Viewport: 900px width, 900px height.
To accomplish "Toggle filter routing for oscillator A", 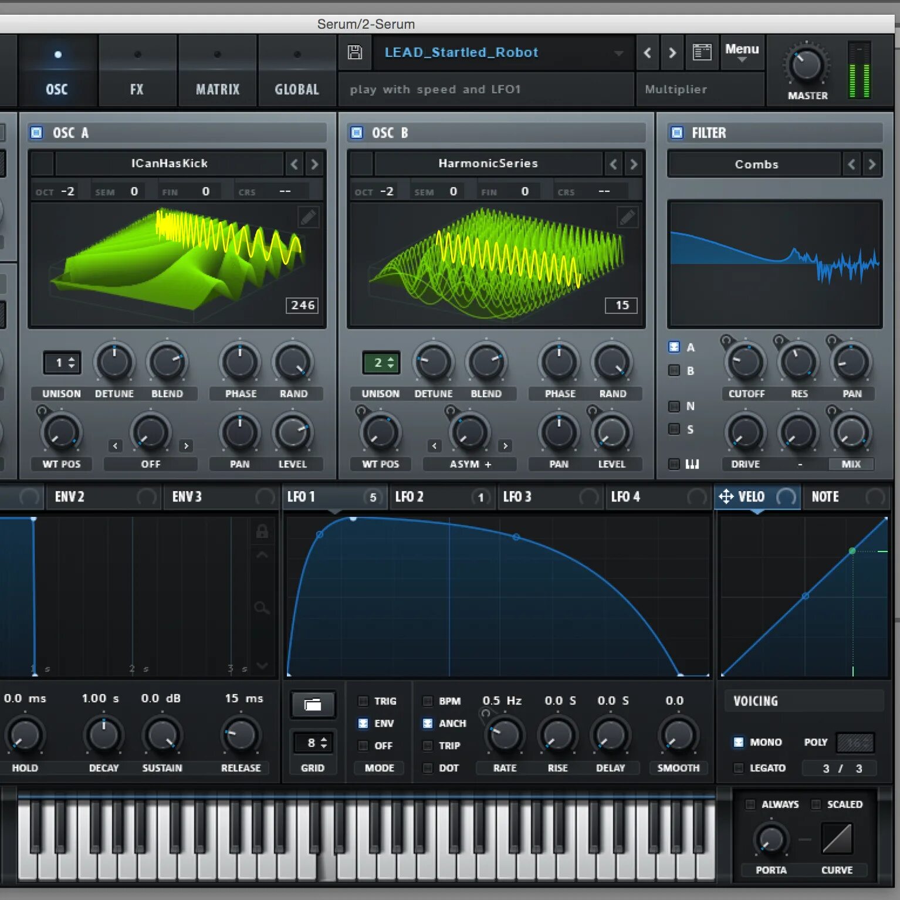I will [x=674, y=347].
